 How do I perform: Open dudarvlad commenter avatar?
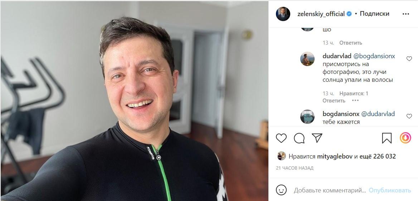(307, 59)
